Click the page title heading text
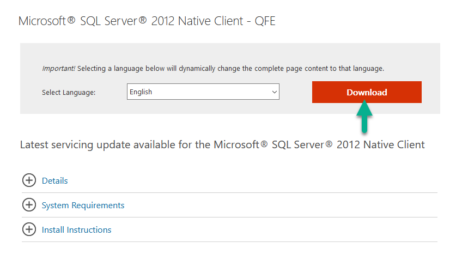This screenshot has width=456, height=254. tap(147, 21)
